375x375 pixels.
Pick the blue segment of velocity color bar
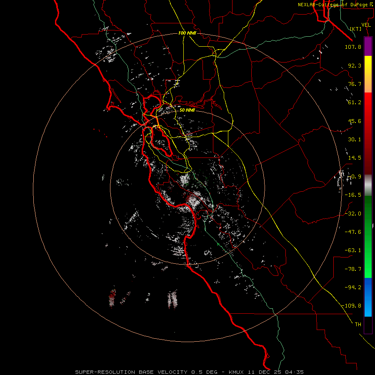click(368, 297)
